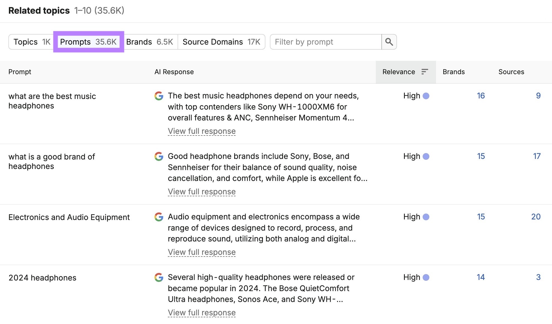The width and height of the screenshot is (552, 324).
Task: Click relevance dot in Electronics and Audio Equipment row
Action: pyautogui.click(x=426, y=217)
